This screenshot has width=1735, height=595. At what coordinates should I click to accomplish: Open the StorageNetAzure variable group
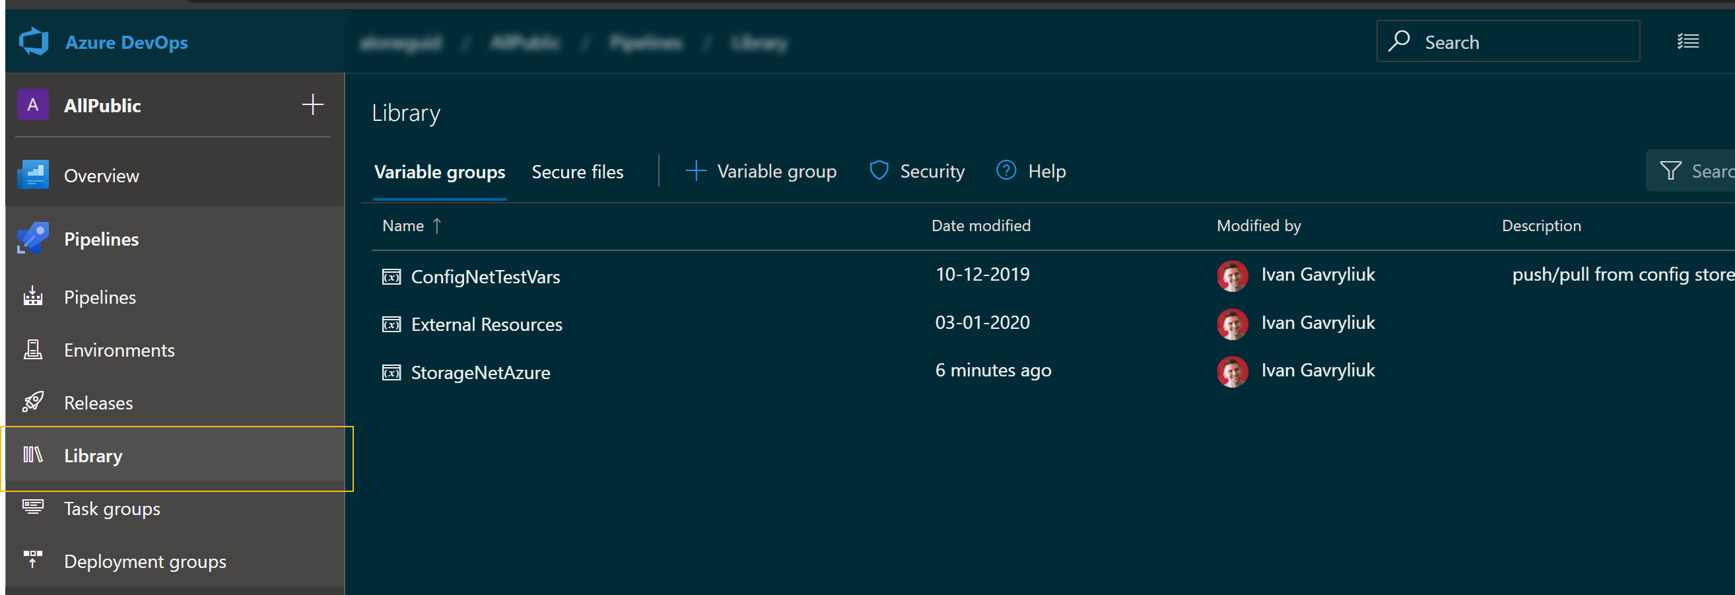(480, 372)
